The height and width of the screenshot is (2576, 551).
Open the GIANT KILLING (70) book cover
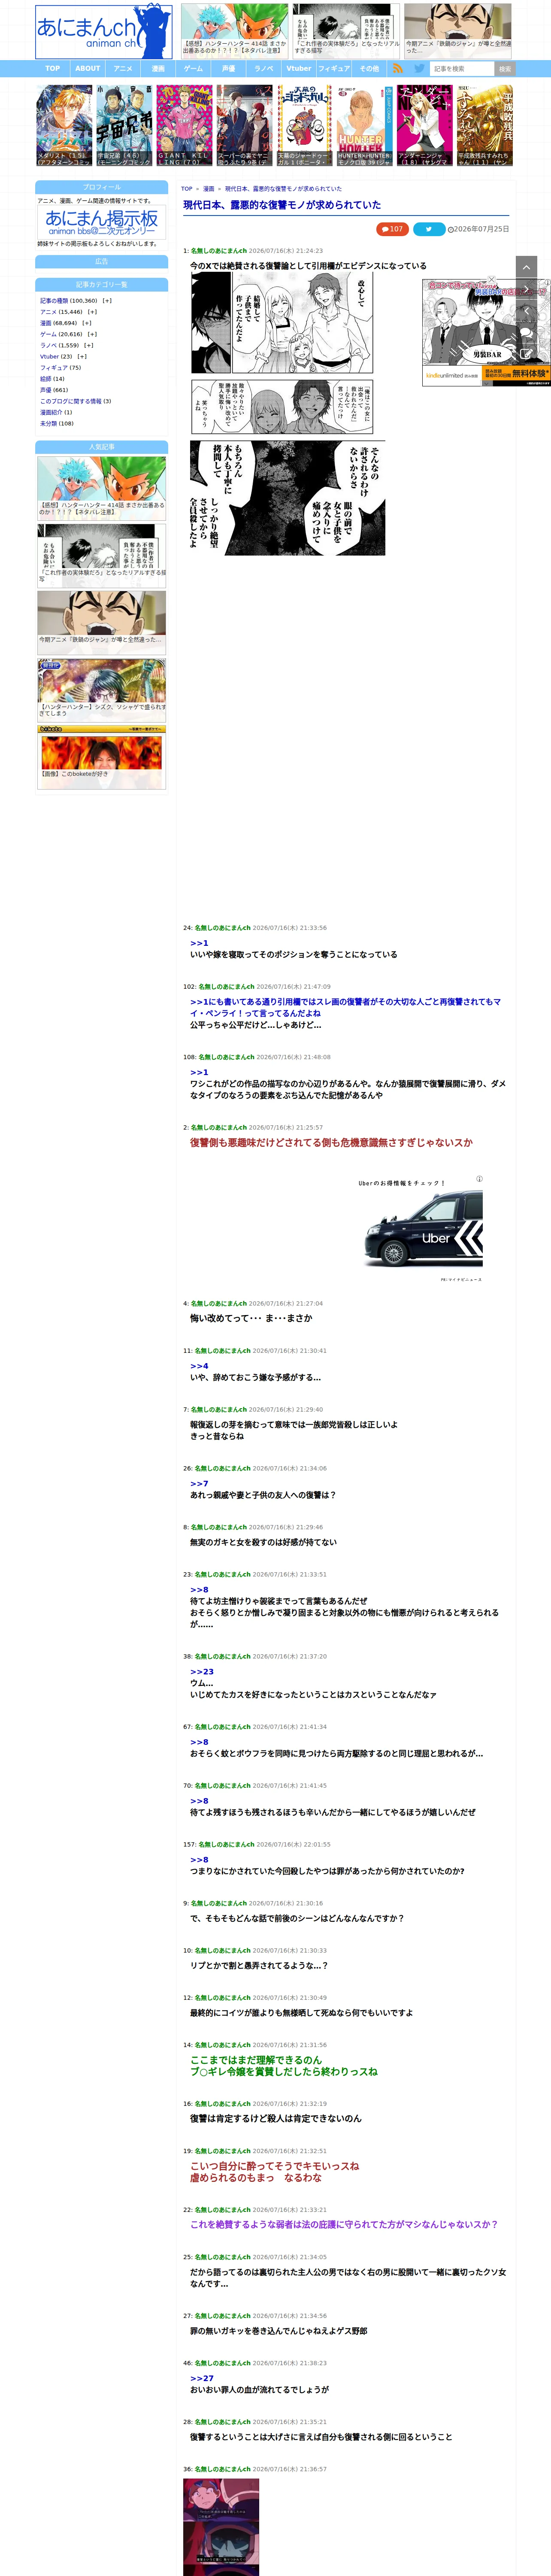point(185,125)
